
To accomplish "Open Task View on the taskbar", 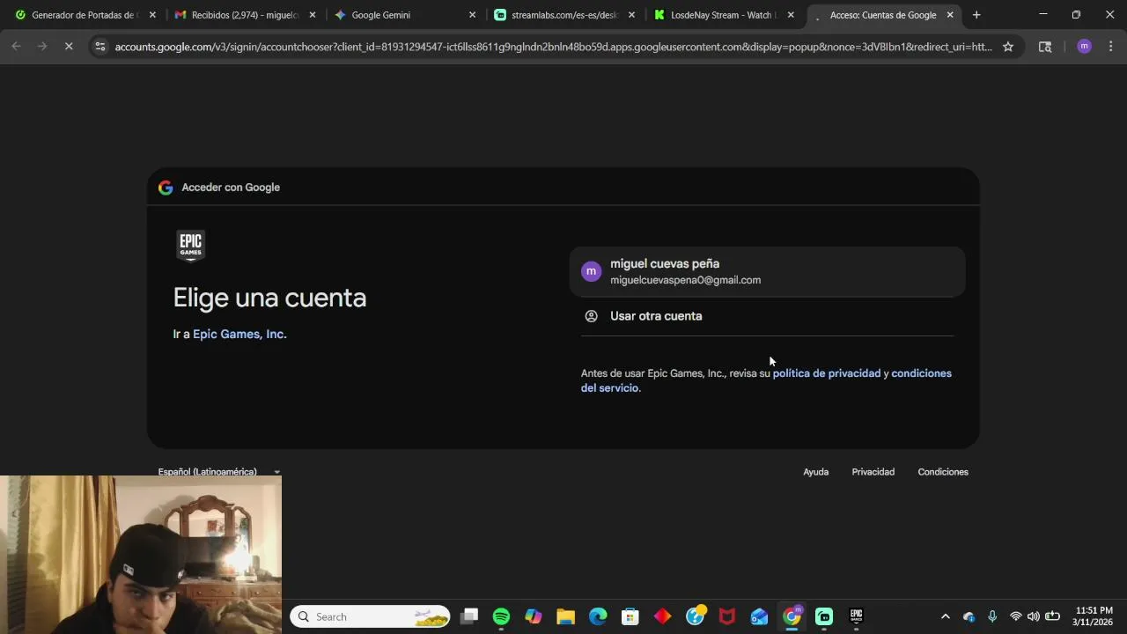I will pos(469,616).
